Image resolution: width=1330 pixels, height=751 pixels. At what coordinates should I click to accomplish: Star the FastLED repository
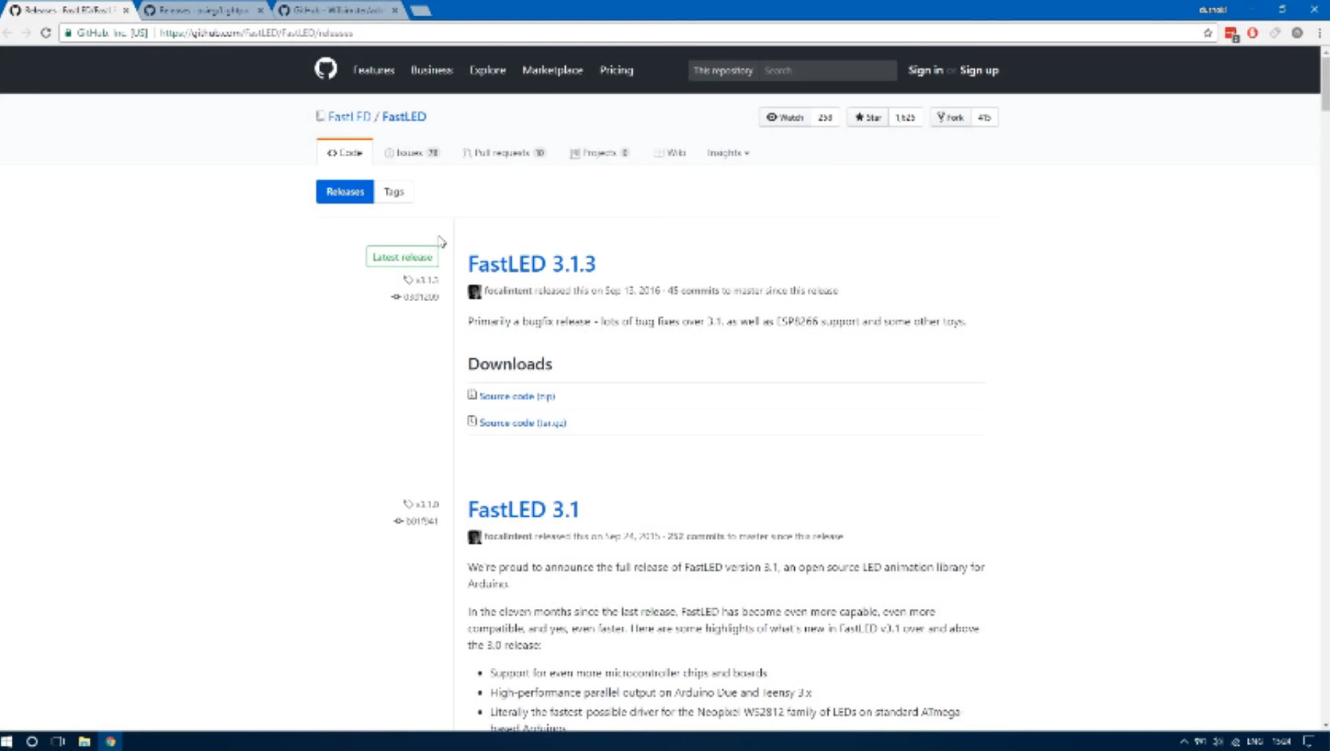(868, 117)
